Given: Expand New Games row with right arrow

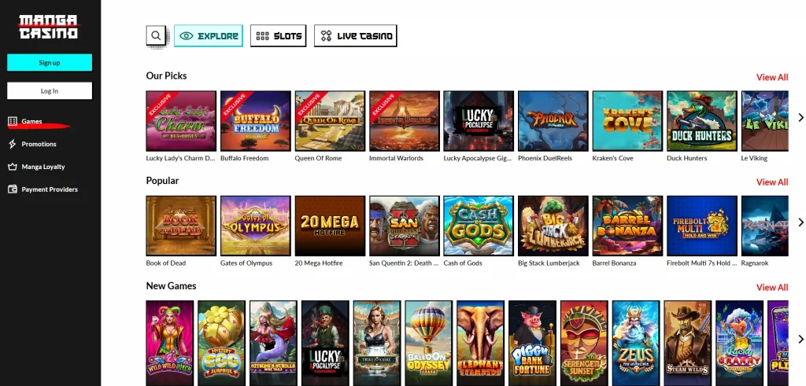Looking at the screenshot, I should click(800, 340).
